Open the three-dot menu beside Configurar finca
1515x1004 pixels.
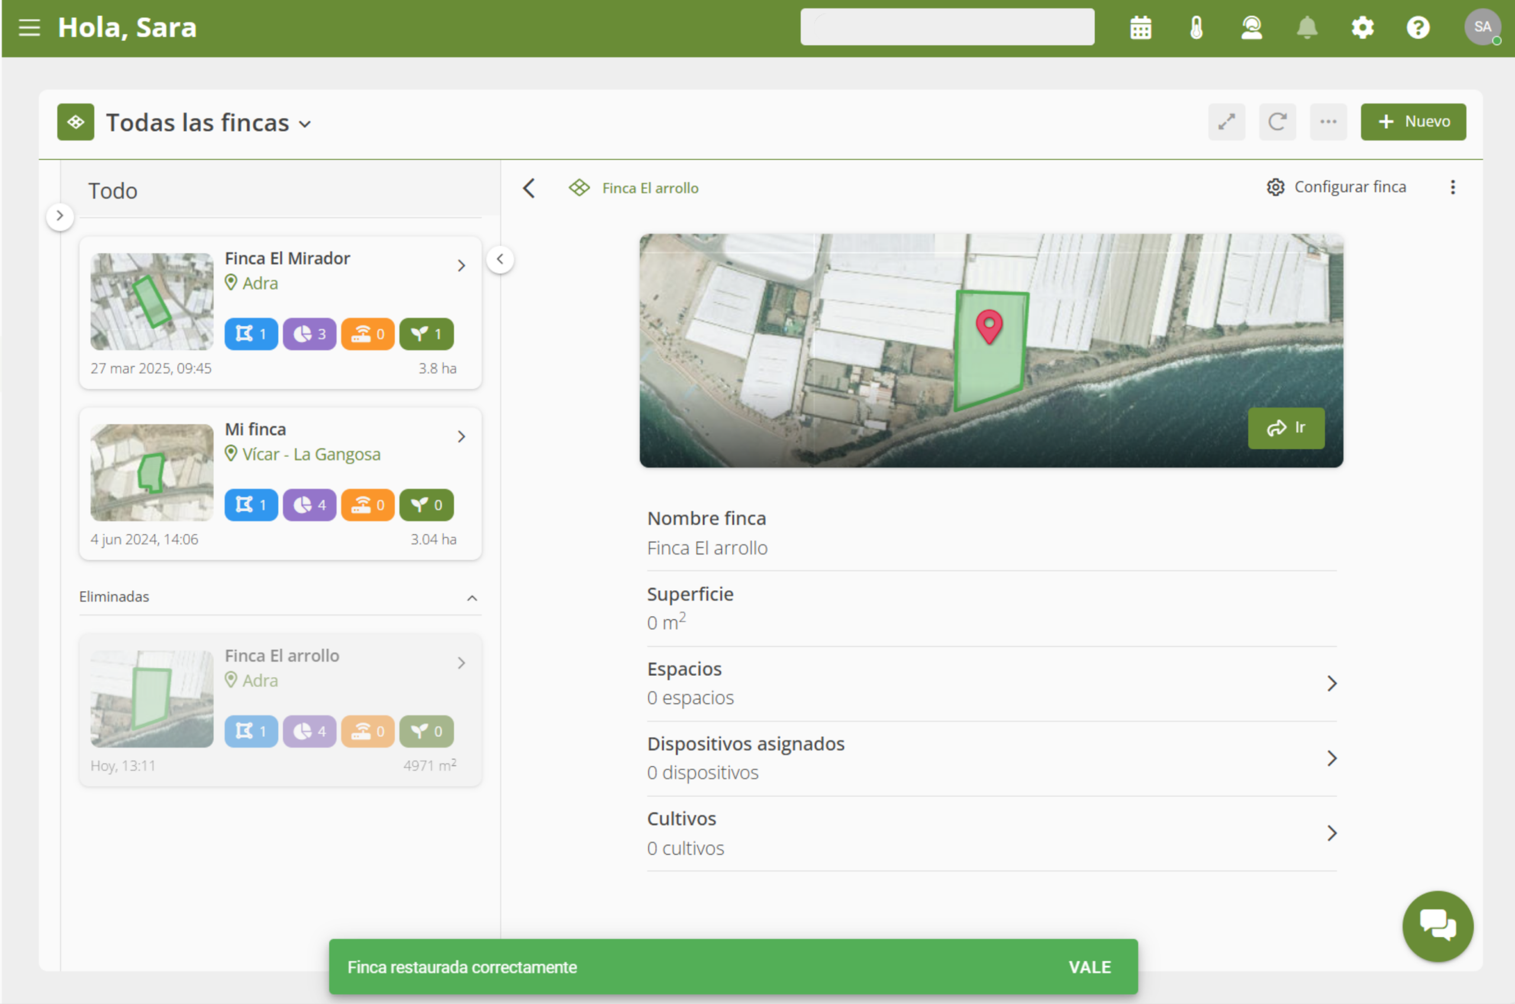tap(1452, 187)
